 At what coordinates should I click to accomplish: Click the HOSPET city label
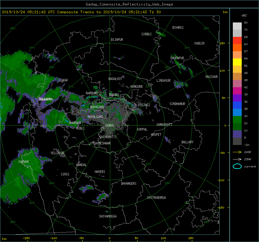click(156, 135)
